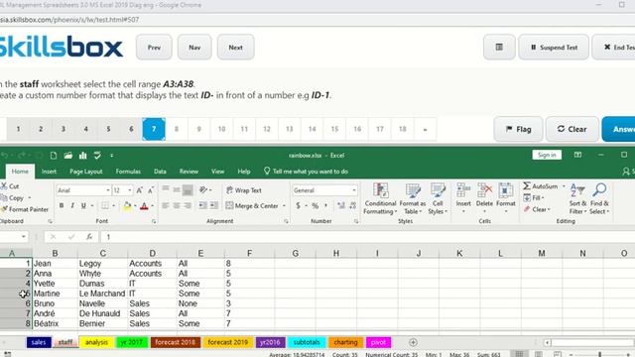Click AutoSum
The image size is (635, 357).
click(x=541, y=186)
